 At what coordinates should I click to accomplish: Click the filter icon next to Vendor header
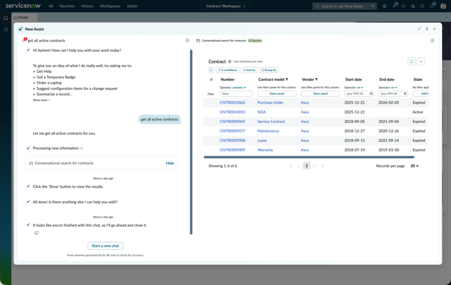[x=316, y=79]
